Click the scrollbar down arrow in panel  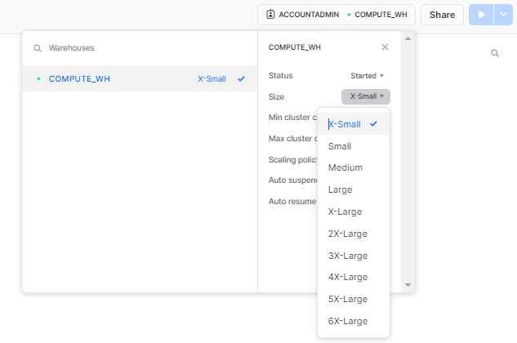[408, 284]
